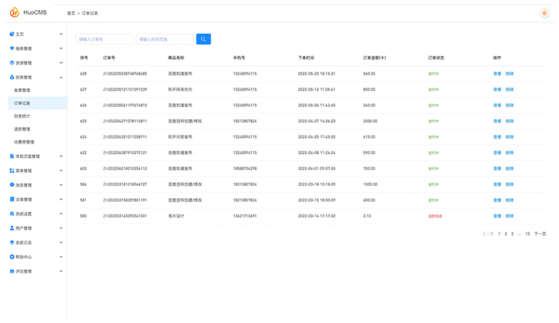
Task: Click the 用户管理 person icon
Action: click(x=11, y=228)
